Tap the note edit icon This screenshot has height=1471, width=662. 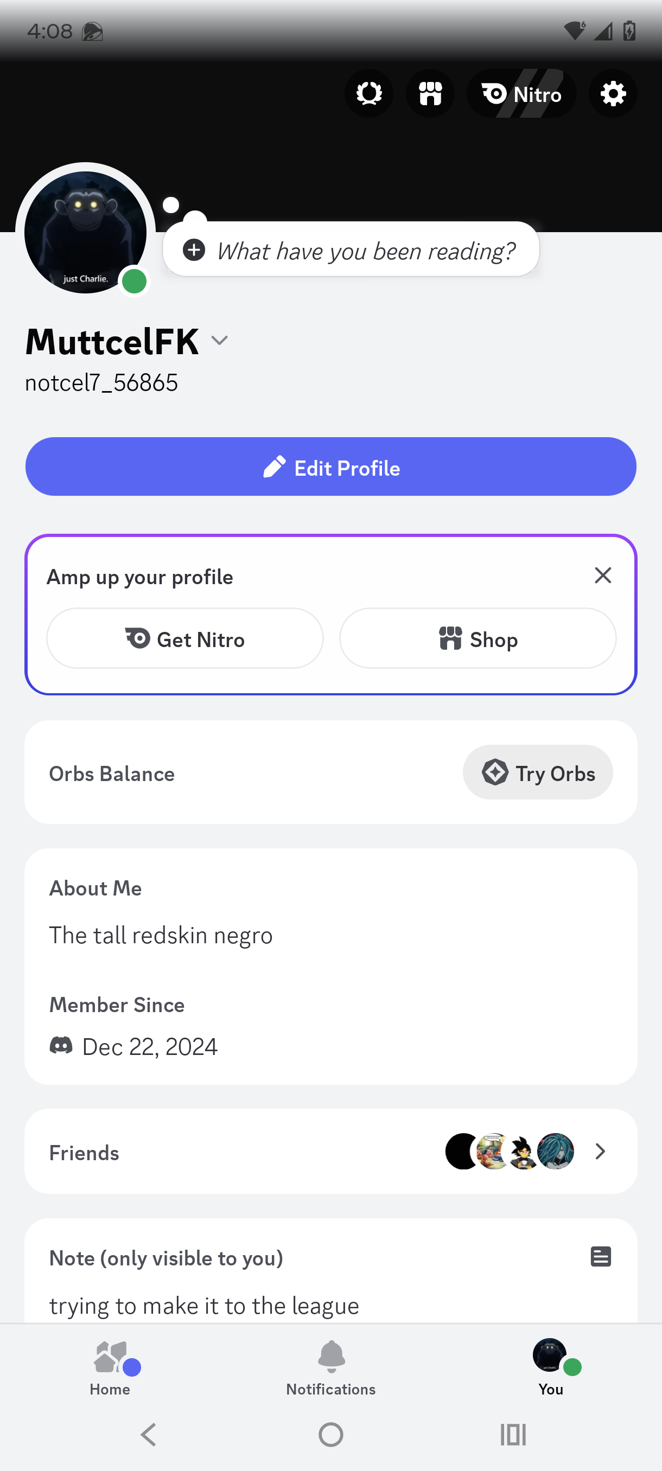(600, 1256)
